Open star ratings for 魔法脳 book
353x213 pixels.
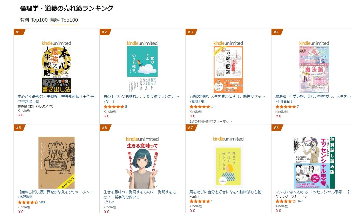coord(286,107)
